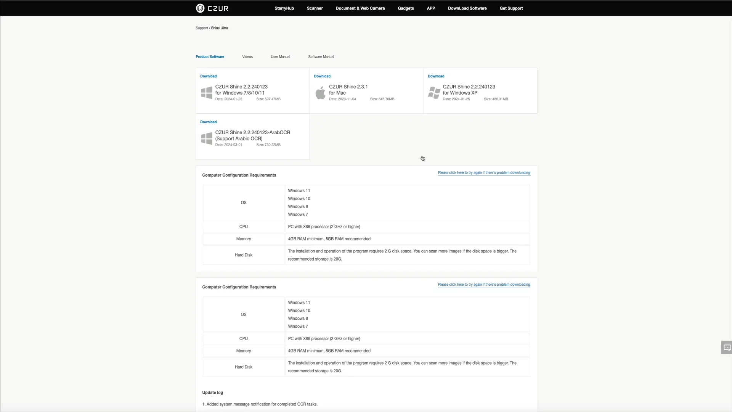Click the OS cell in first table
Viewport: 732px width, 412px height.
(244, 203)
